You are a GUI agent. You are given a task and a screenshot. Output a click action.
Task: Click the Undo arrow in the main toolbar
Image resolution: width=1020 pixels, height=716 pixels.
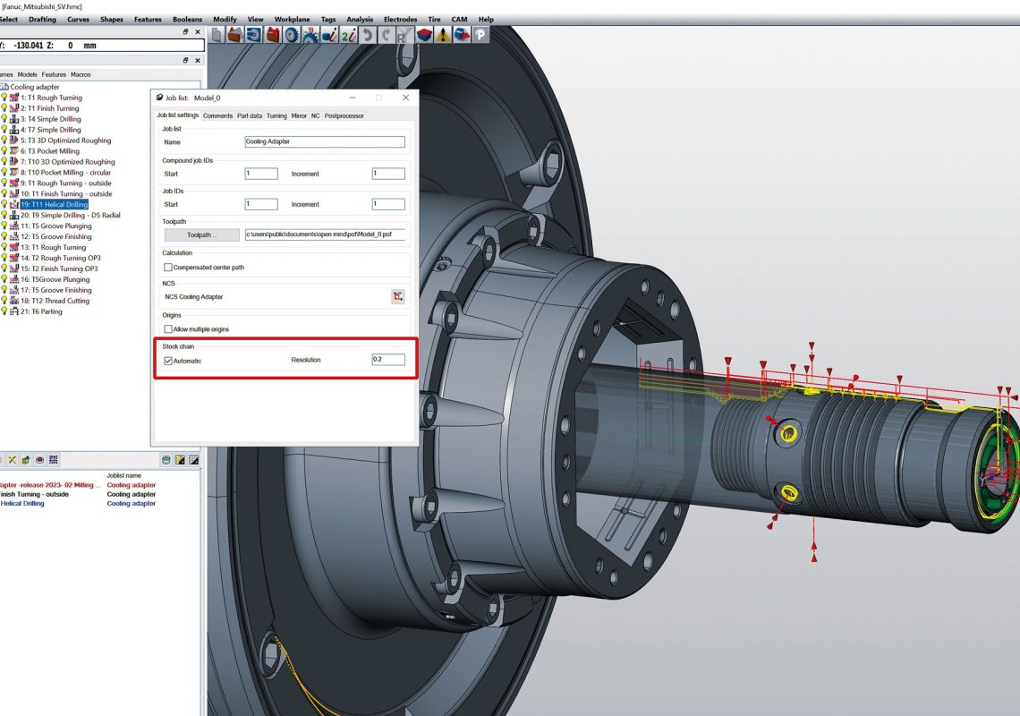coord(369,34)
